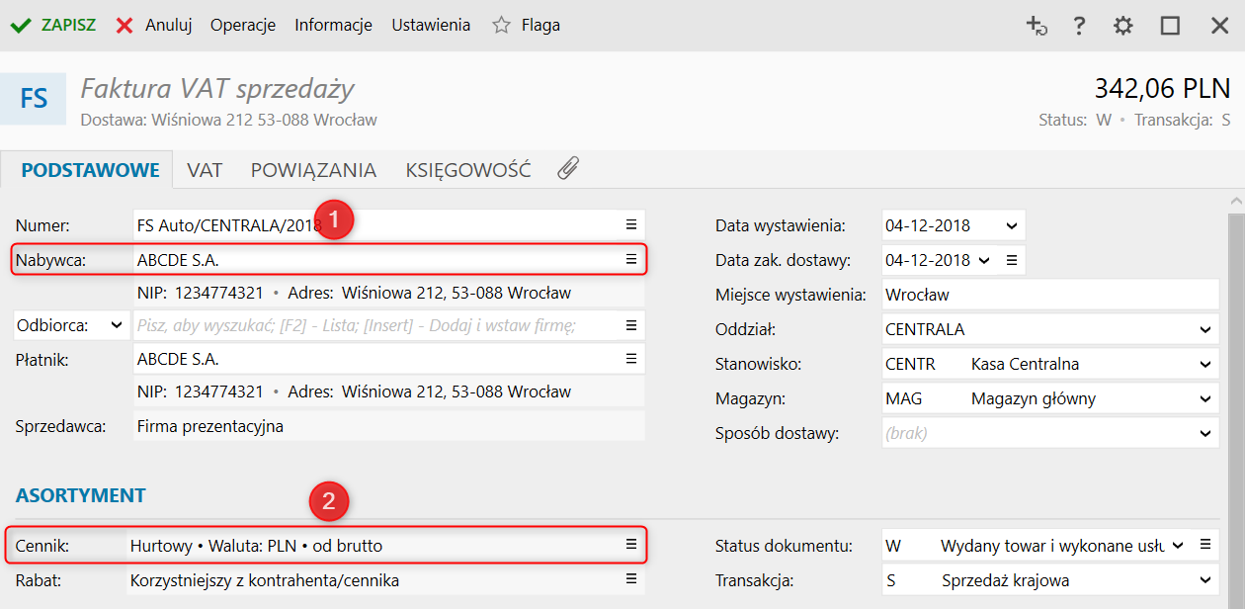Screen dimensions: 1245x609
Task: Open hamburger menu on Numer field
Action: pyautogui.click(x=631, y=225)
